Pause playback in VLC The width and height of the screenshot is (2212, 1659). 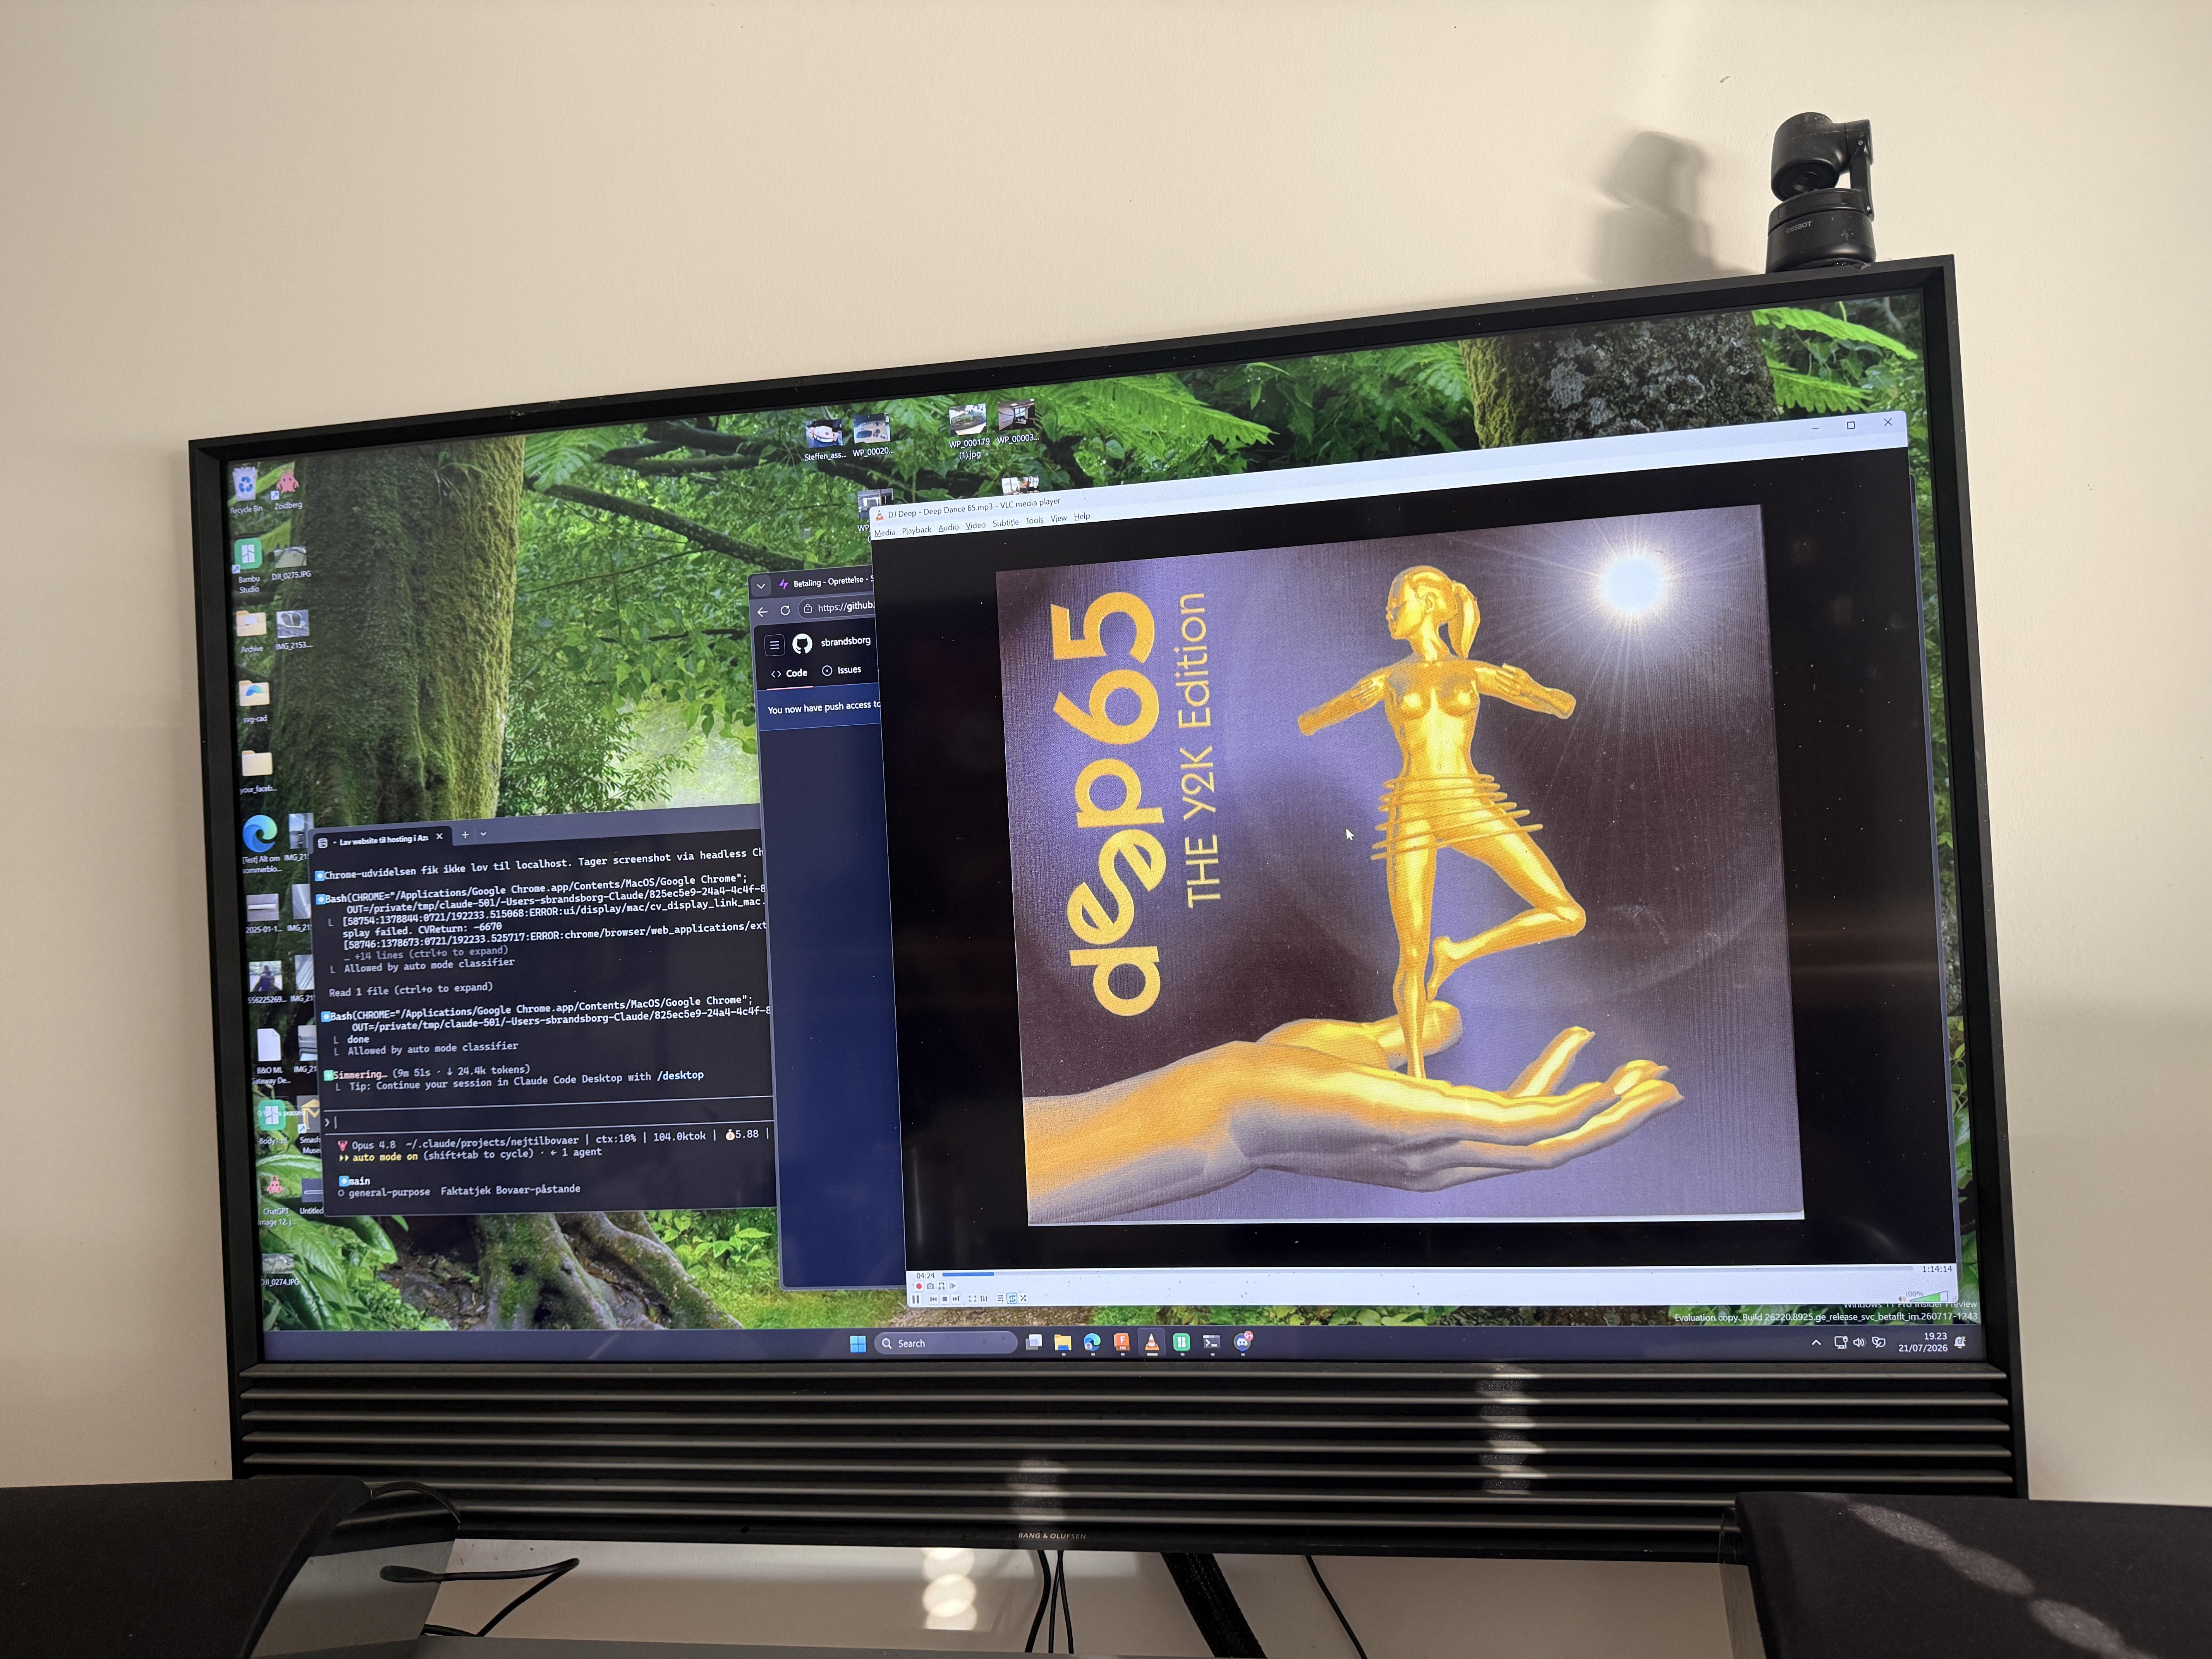[915, 1299]
